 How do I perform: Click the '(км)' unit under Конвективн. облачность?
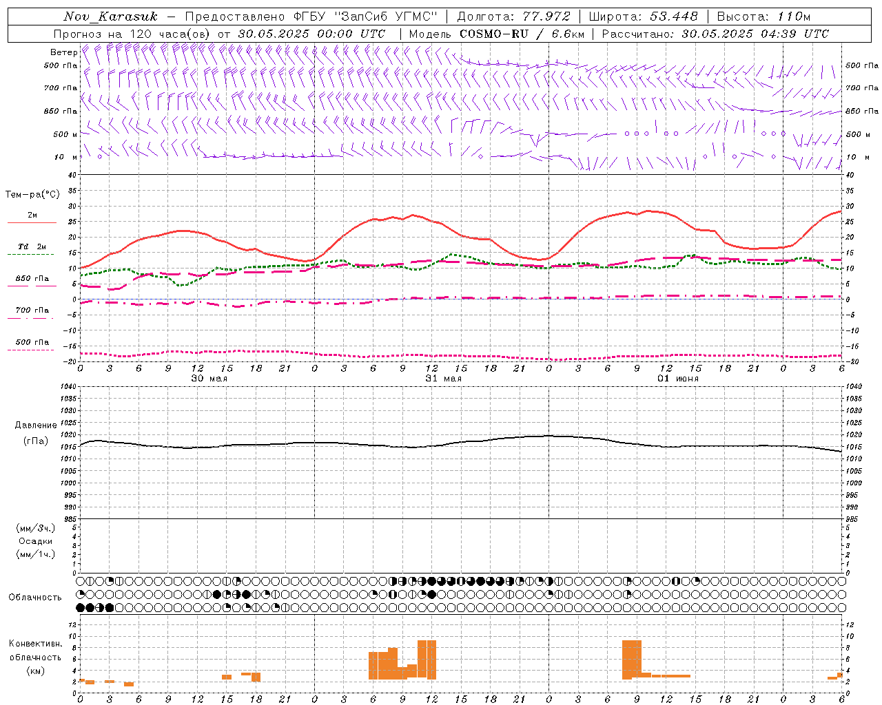(36, 671)
